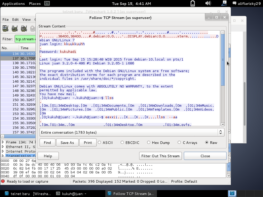Open the capture options toolbar icon

[x=15, y=28]
